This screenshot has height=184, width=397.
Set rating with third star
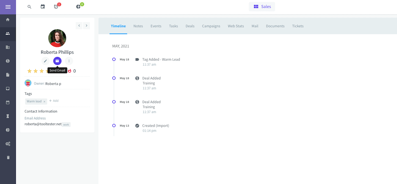coord(42,71)
